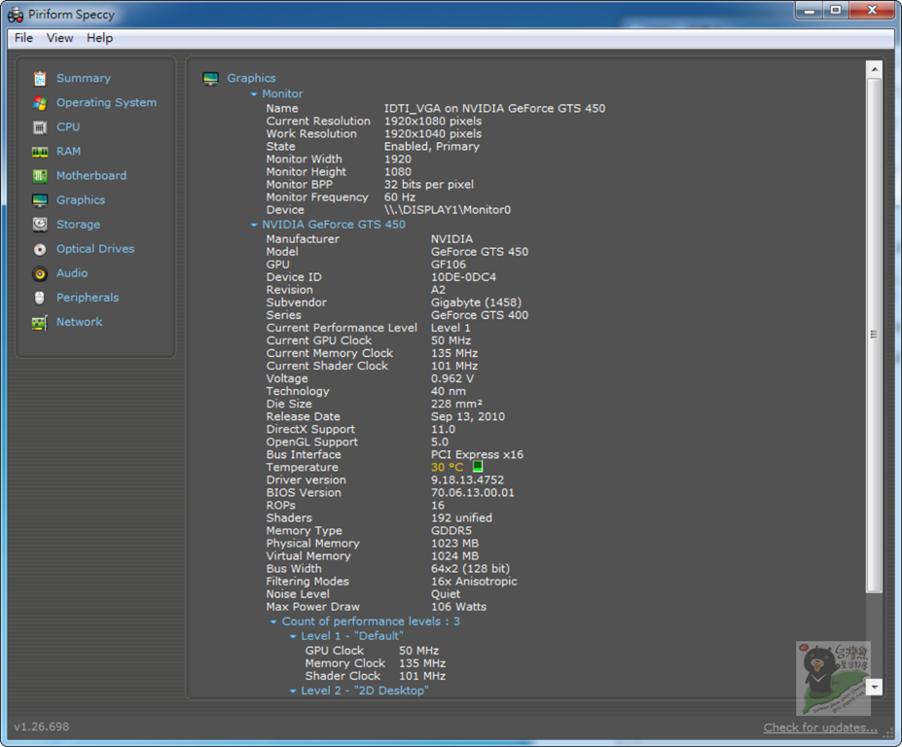This screenshot has width=902, height=747.
Task: Click the Max Power Draw 106 Watts value
Action: [x=458, y=607]
